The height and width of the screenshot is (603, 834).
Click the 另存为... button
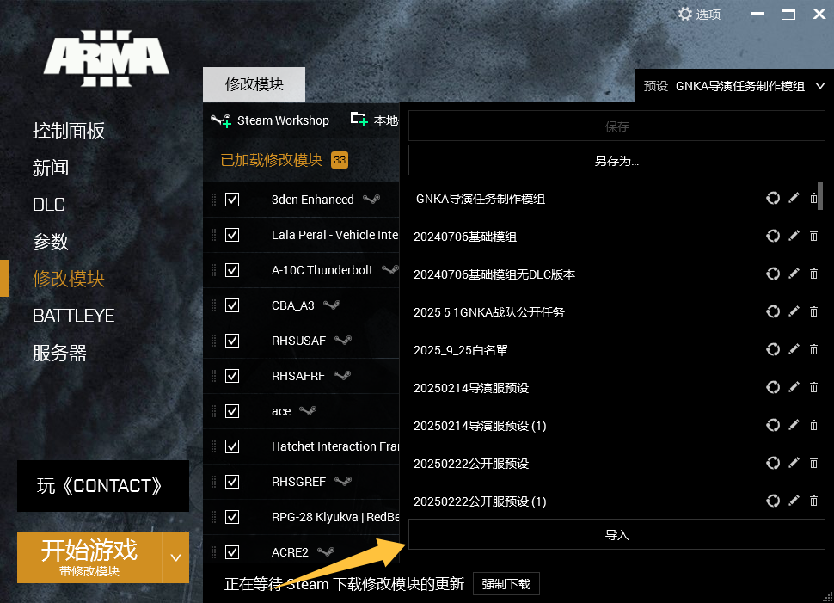(616, 160)
